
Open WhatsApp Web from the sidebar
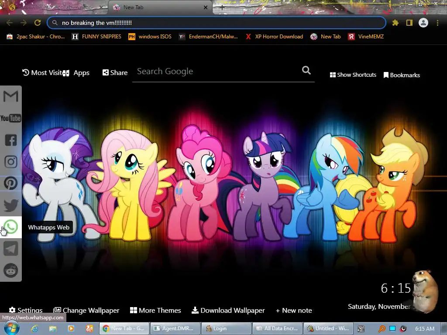11,227
